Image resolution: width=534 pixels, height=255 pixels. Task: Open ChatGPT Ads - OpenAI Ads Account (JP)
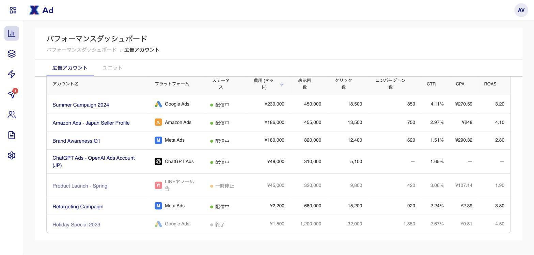pos(94,162)
